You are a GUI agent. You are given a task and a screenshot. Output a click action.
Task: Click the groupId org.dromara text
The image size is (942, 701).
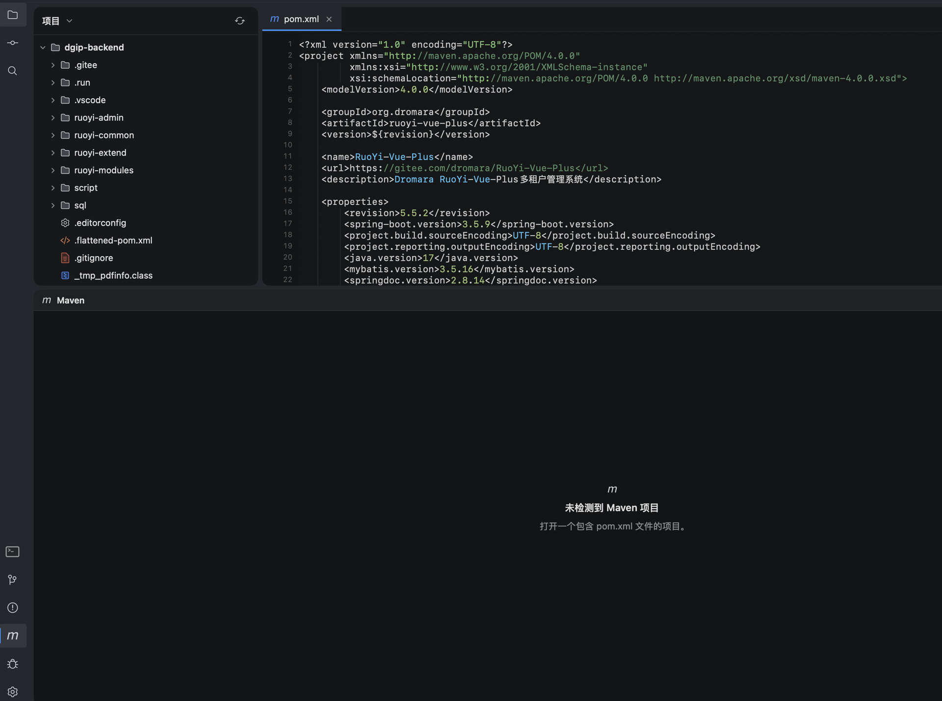click(x=403, y=112)
